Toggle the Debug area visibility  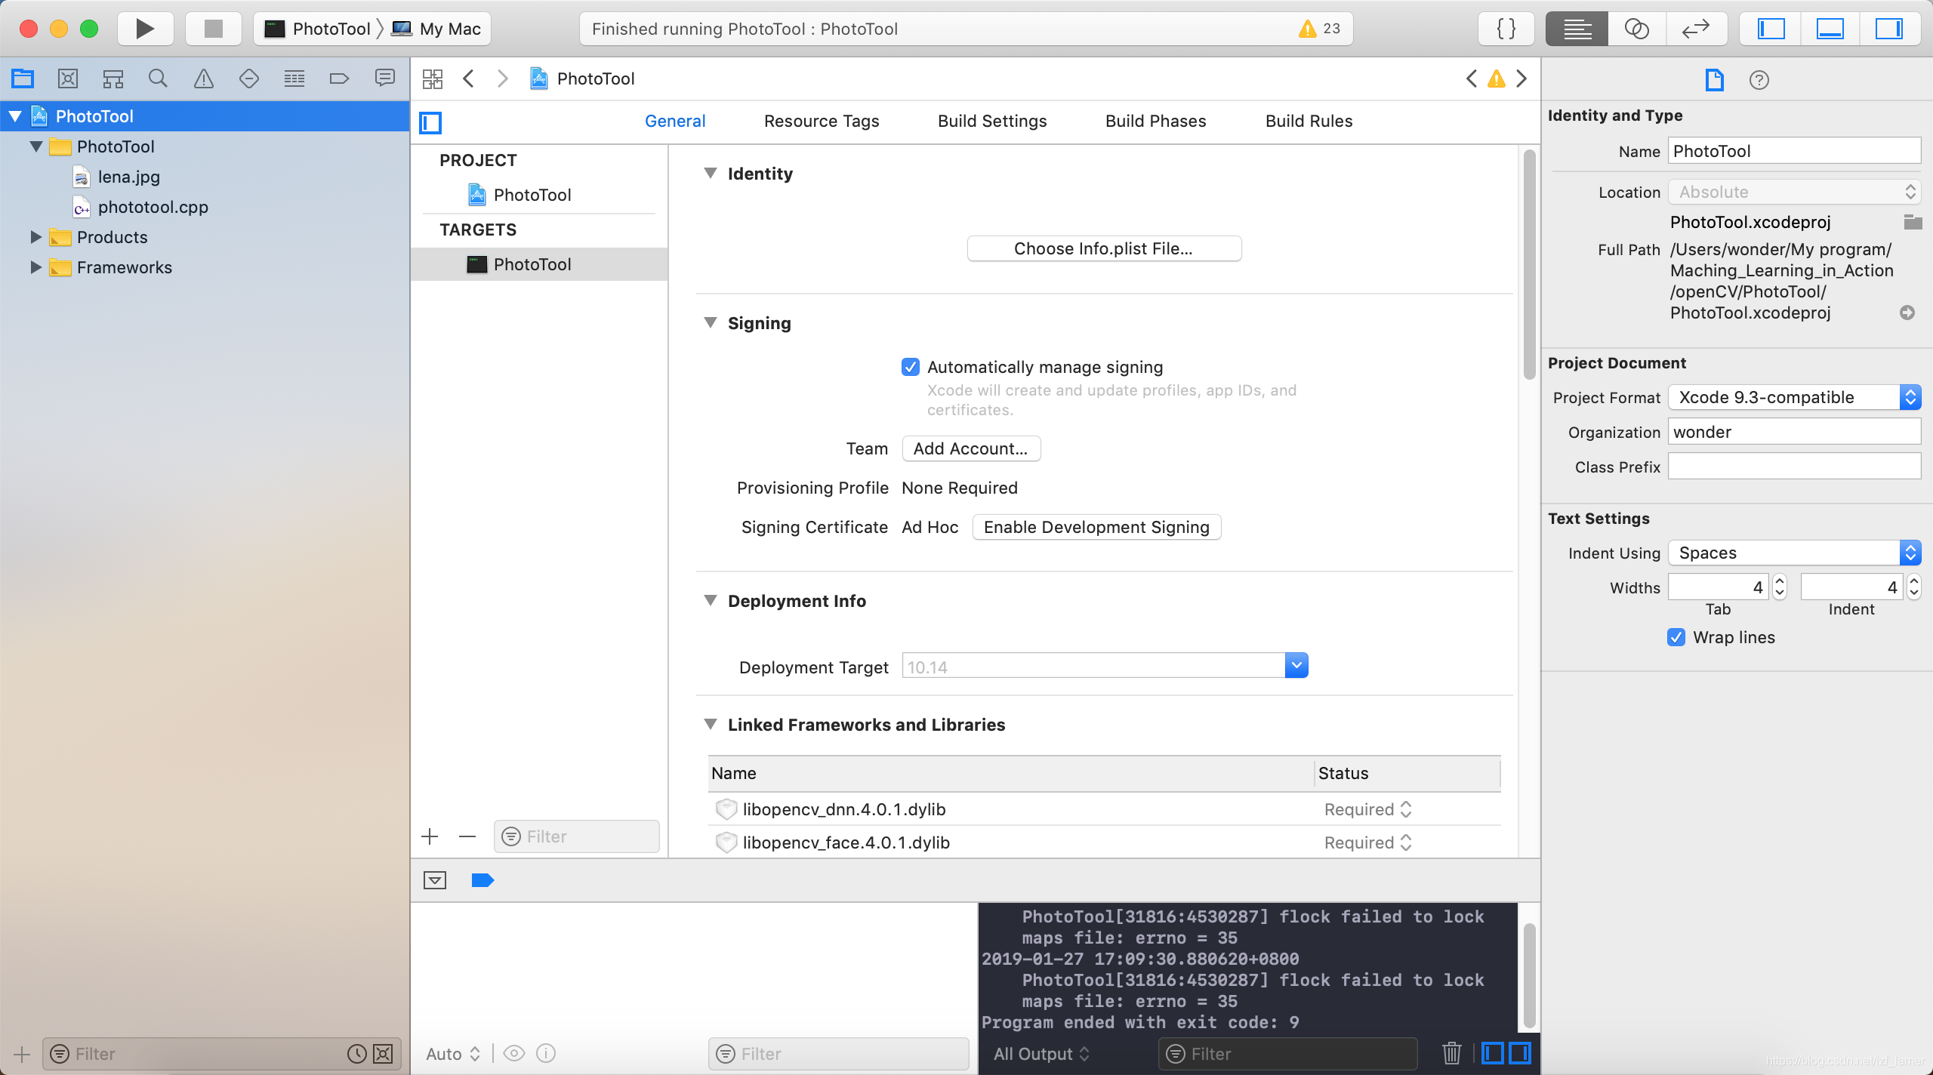(1830, 29)
